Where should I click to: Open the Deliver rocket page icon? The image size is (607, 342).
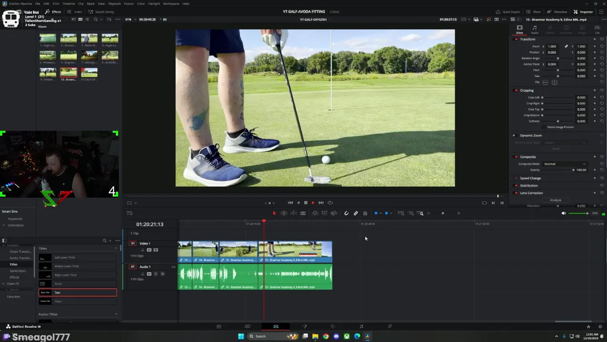point(390,326)
